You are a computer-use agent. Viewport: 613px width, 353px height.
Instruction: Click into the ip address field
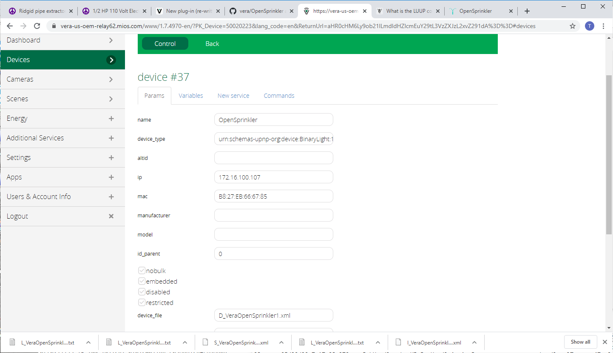point(273,177)
